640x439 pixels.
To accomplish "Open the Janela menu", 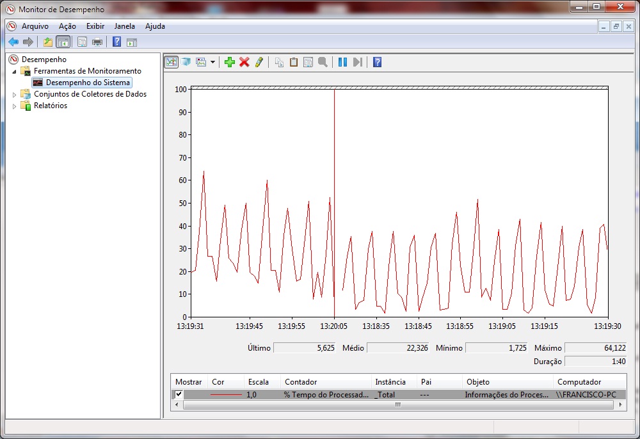I will pyautogui.click(x=125, y=26).
